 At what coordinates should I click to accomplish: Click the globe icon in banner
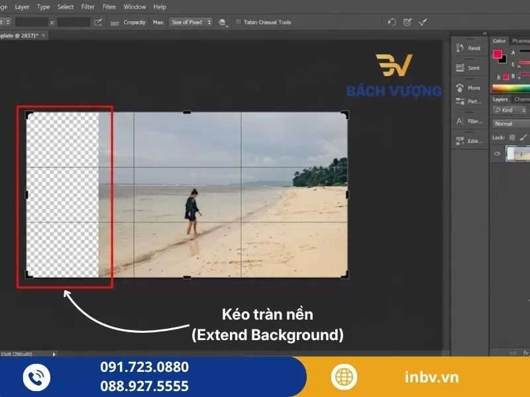pos(344,376)
